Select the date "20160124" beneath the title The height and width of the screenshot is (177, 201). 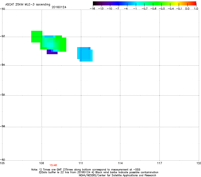(x=59, y=7)
